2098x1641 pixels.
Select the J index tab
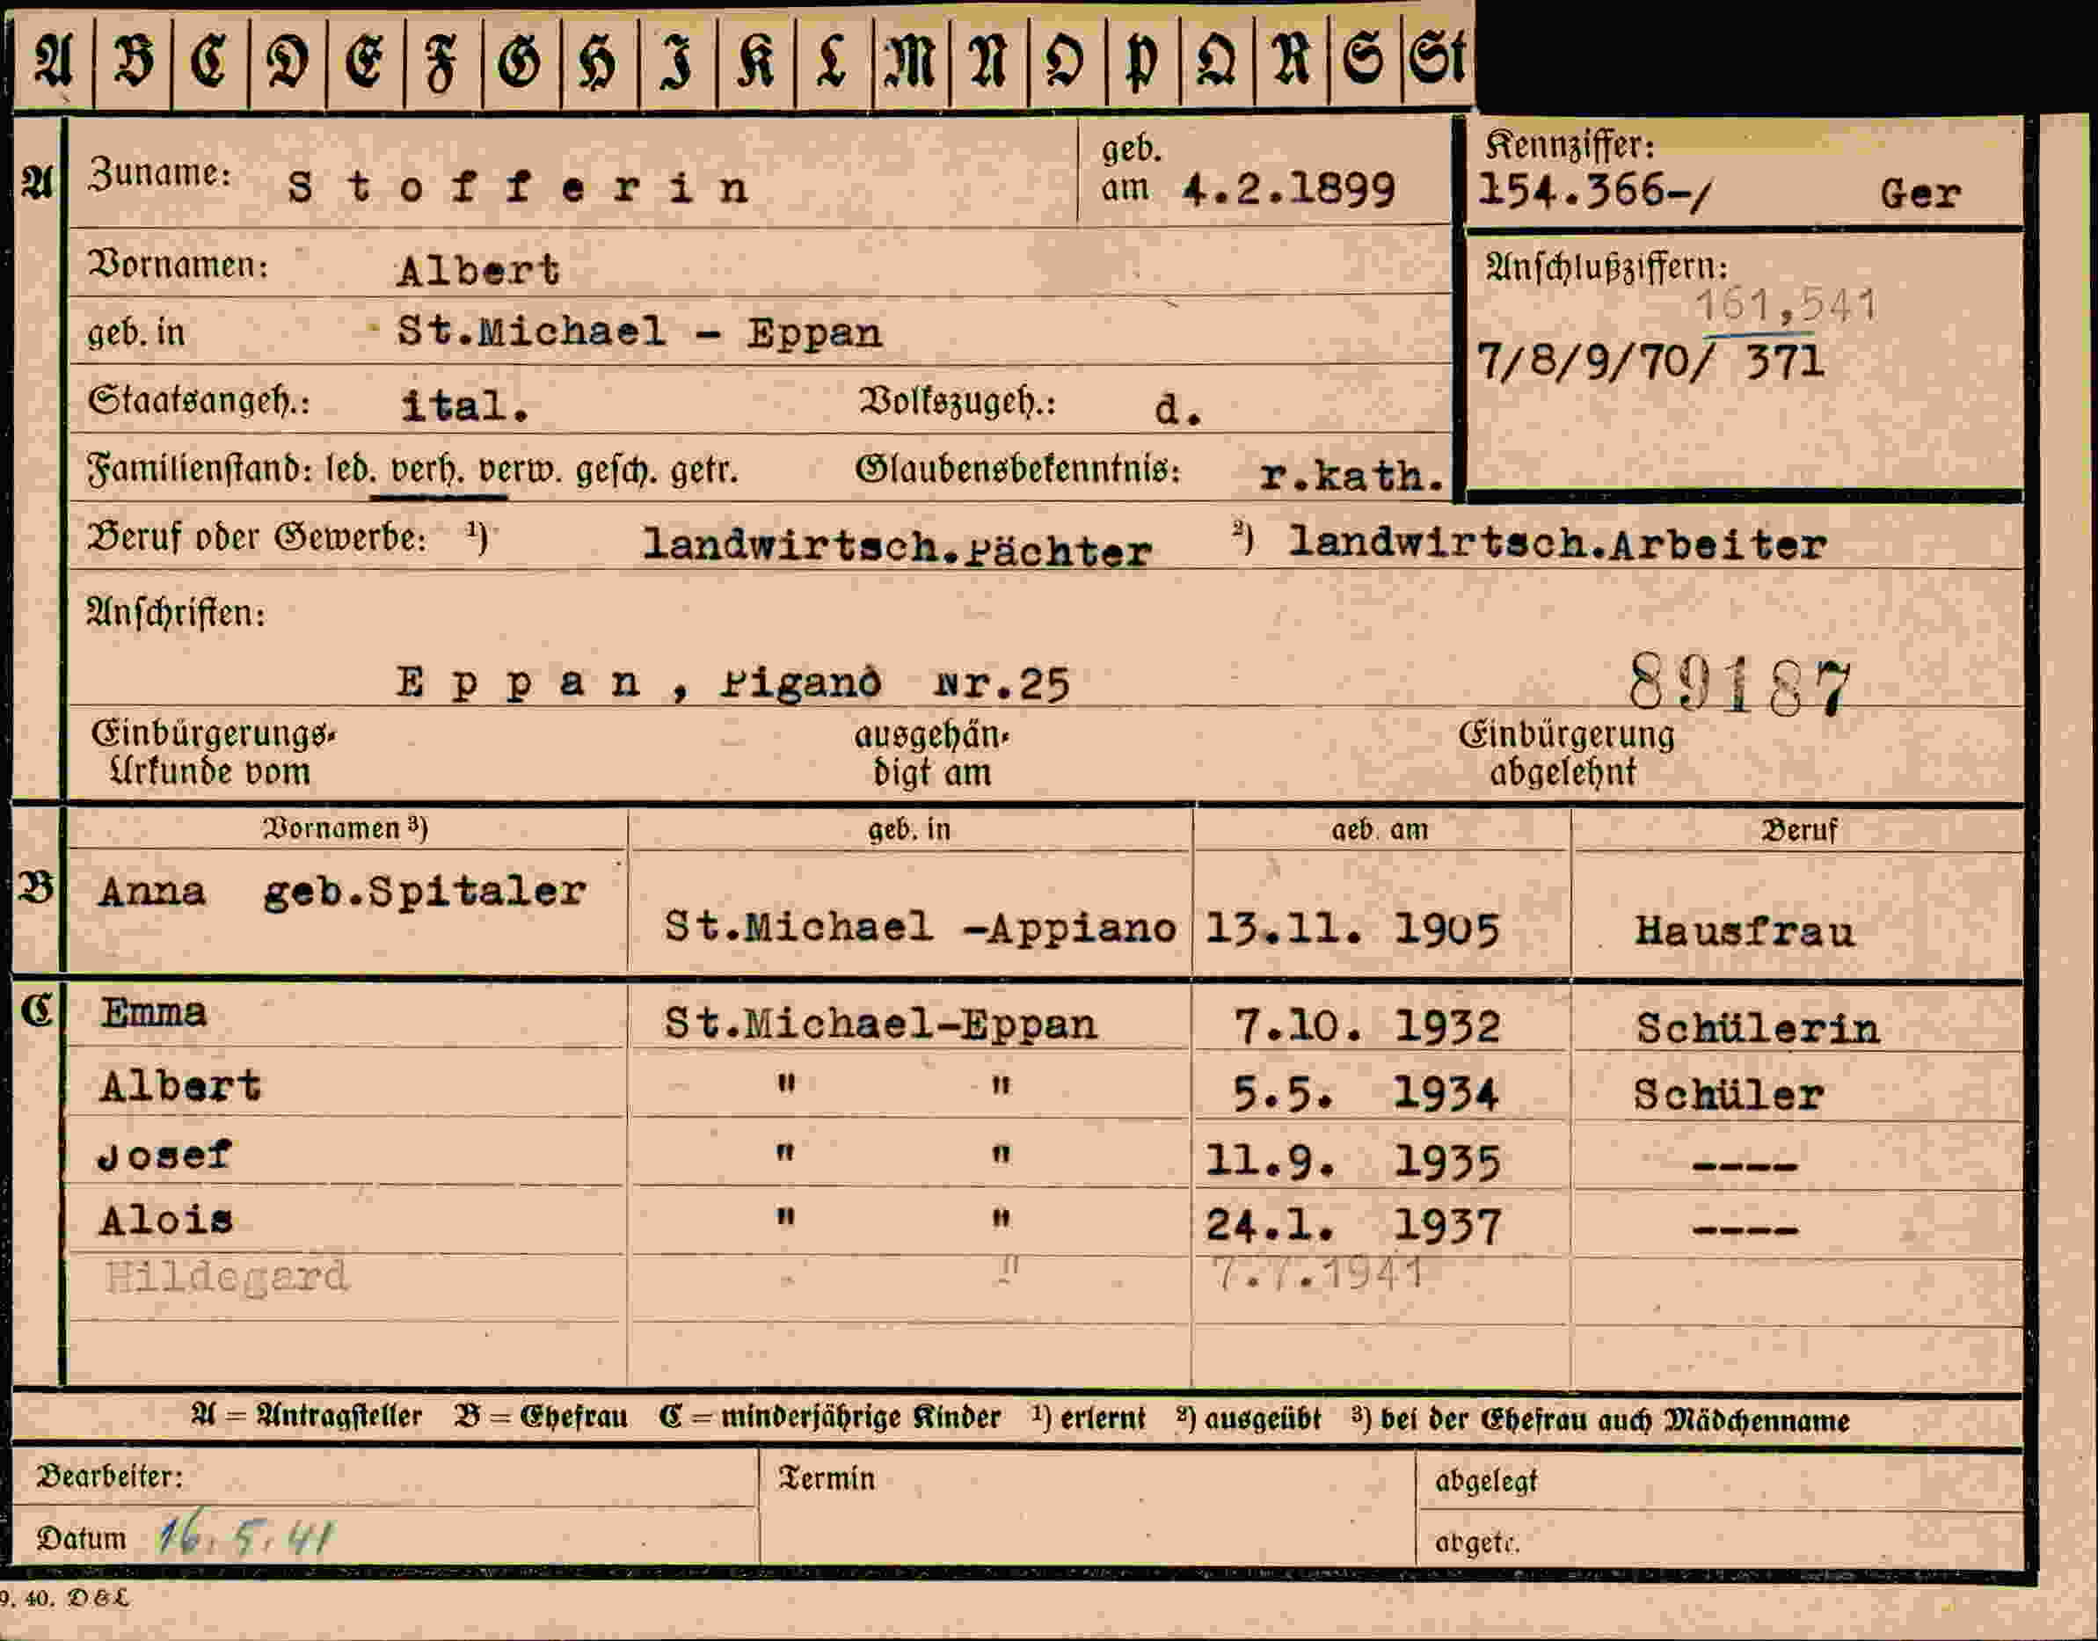677,62
